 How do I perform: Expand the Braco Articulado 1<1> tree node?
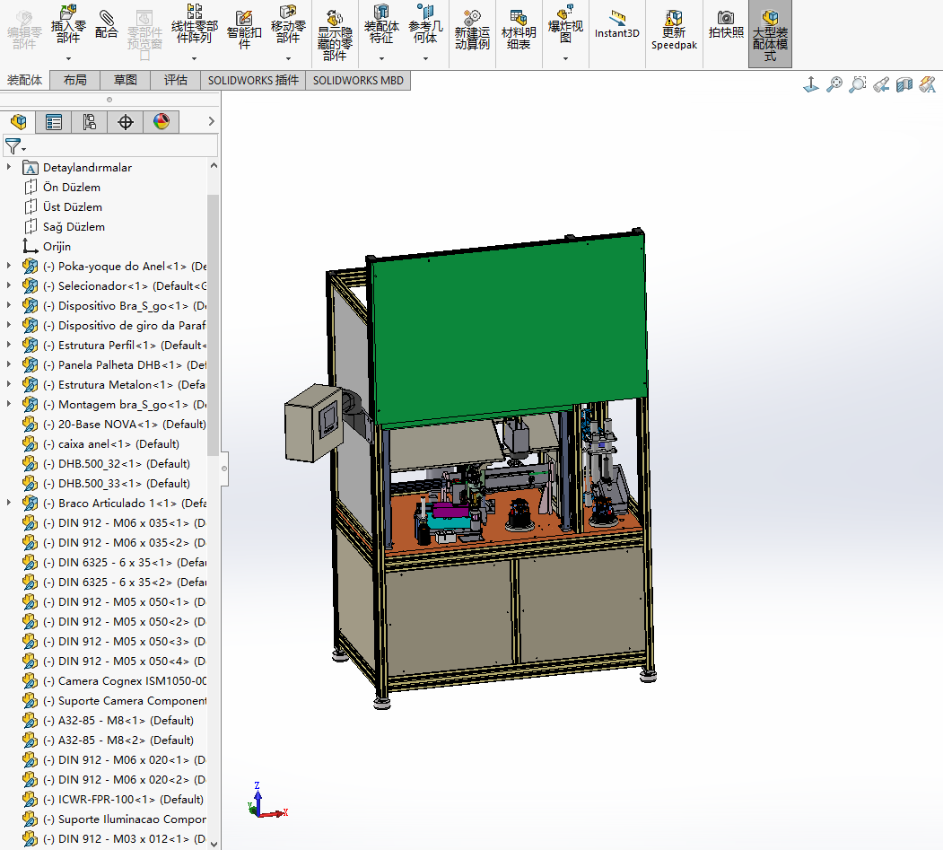(x=9, y=504)
